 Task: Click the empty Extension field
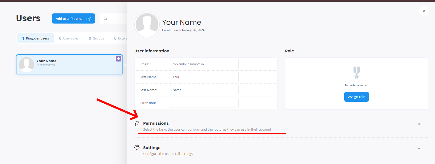point(204,103)
